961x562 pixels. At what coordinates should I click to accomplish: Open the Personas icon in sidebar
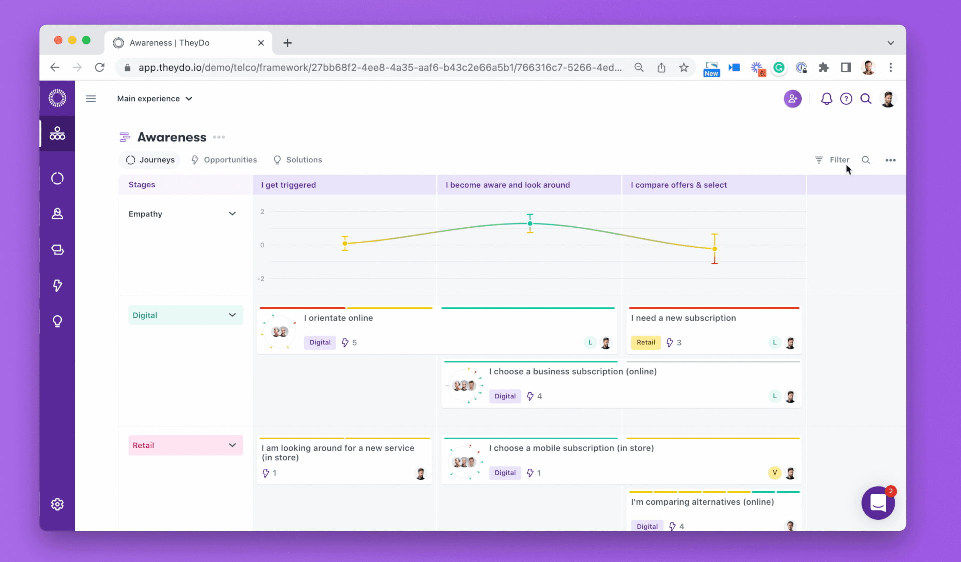pos(57,214)
